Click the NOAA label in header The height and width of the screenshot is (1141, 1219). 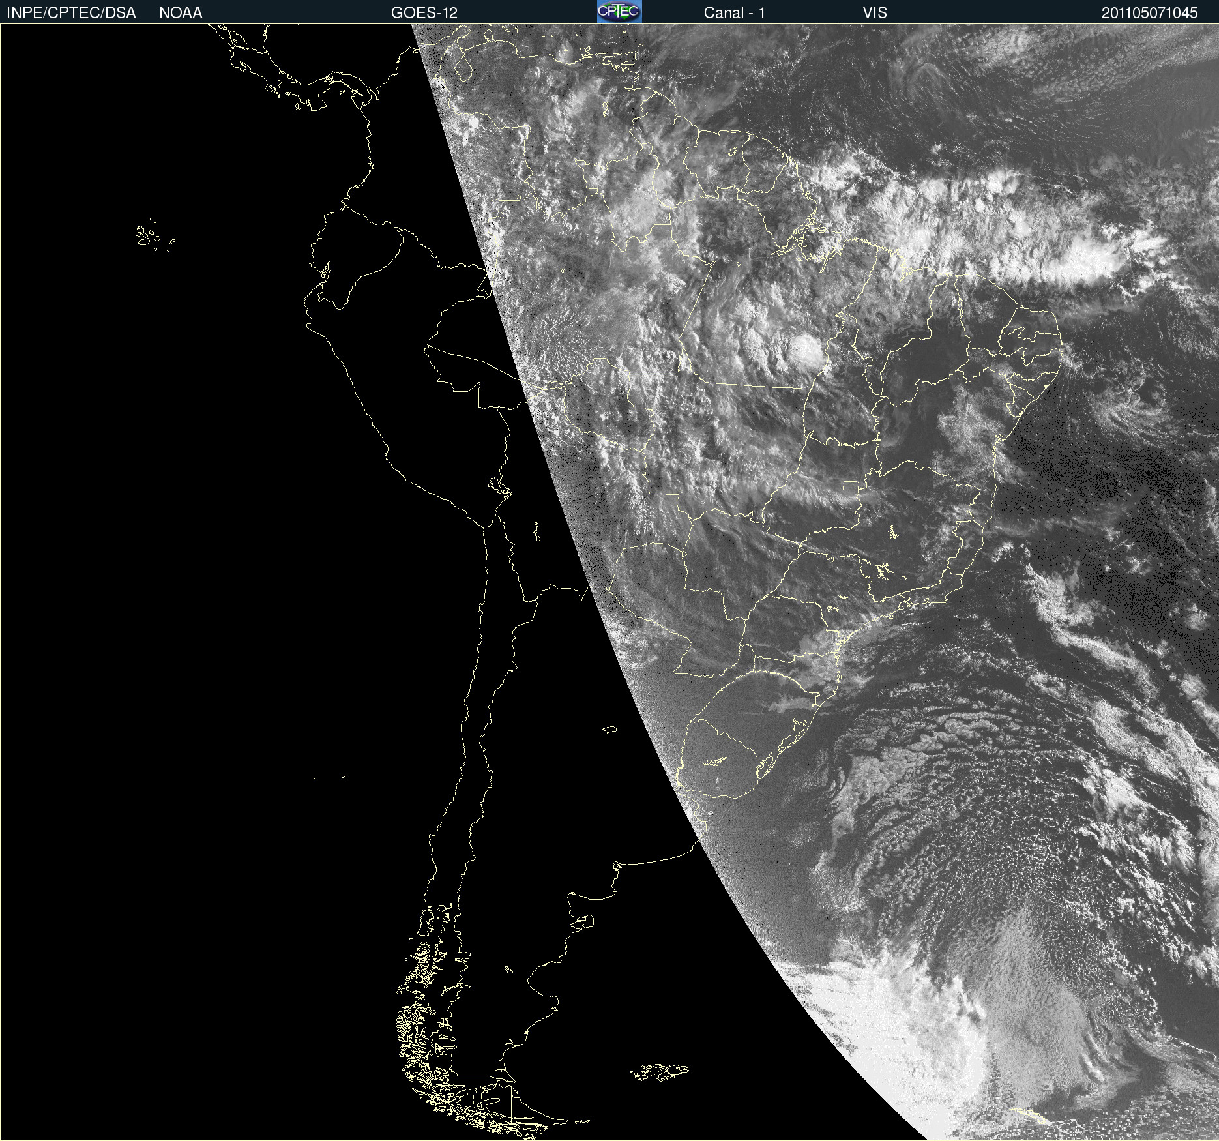tap(181, 13)
